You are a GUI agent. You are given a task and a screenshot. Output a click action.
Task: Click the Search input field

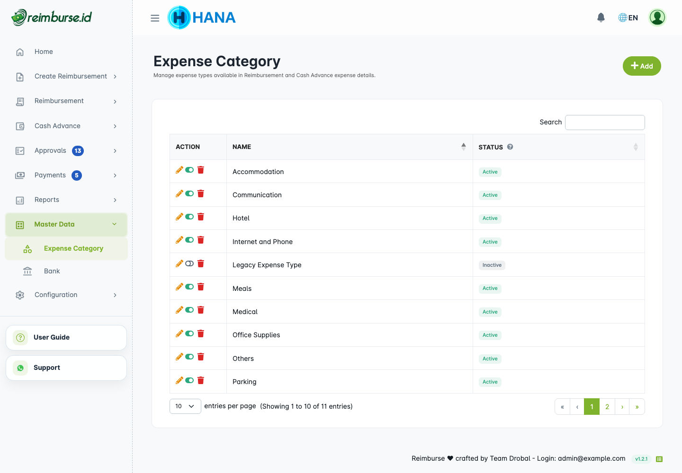point(605,123)
